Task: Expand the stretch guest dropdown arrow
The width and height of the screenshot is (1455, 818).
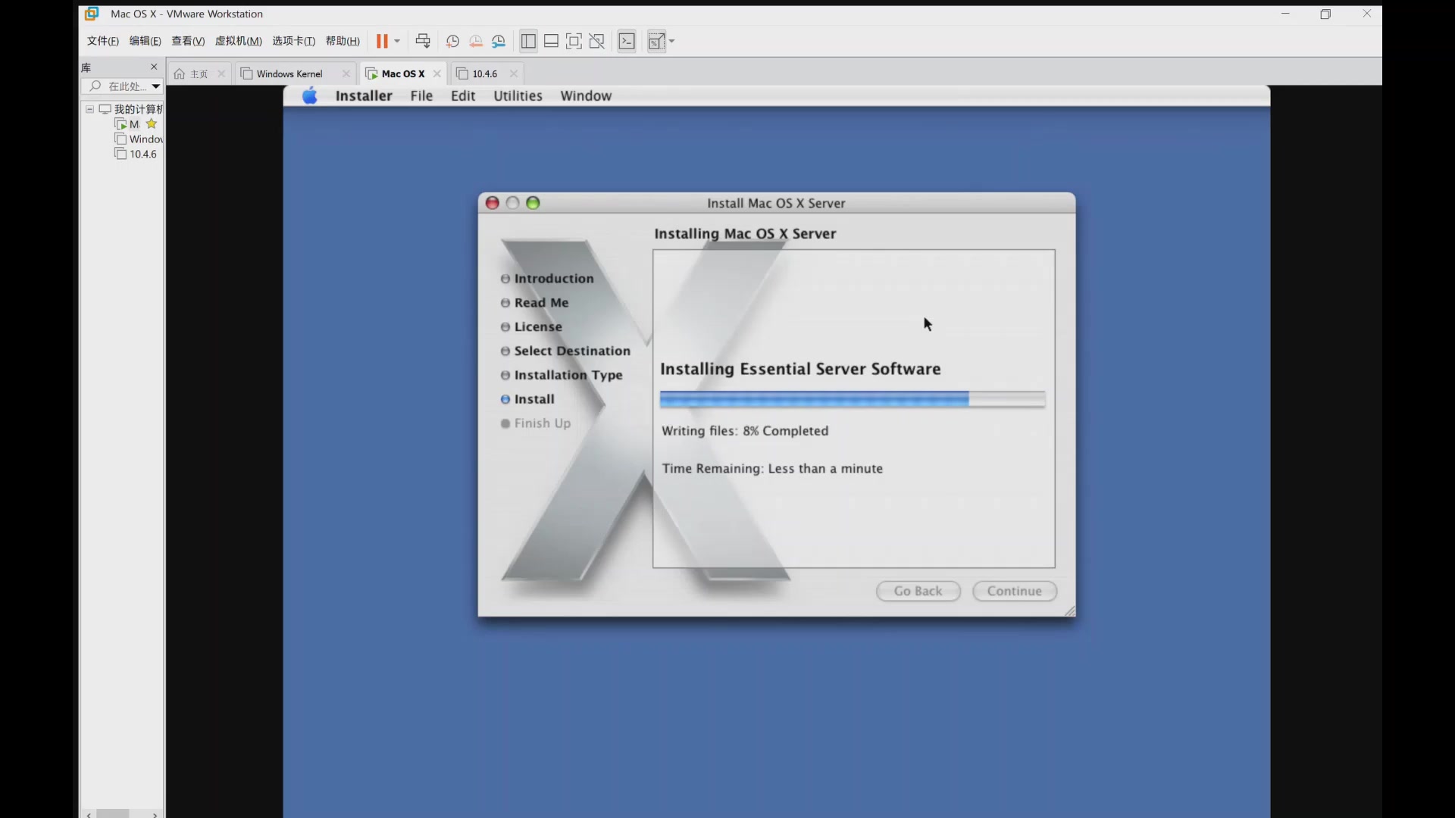Action: [672, 41]
